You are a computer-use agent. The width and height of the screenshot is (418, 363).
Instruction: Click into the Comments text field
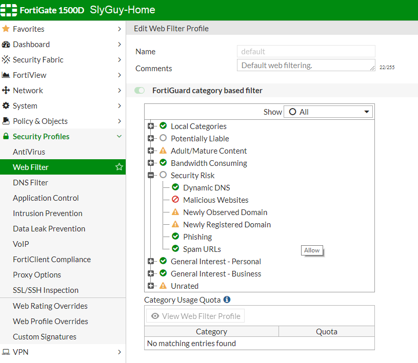[306, 66]
